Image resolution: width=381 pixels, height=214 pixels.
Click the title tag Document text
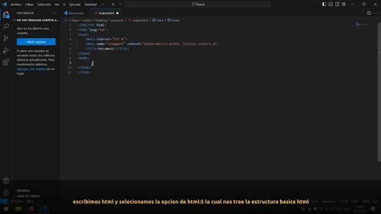[x=106, y=49]
